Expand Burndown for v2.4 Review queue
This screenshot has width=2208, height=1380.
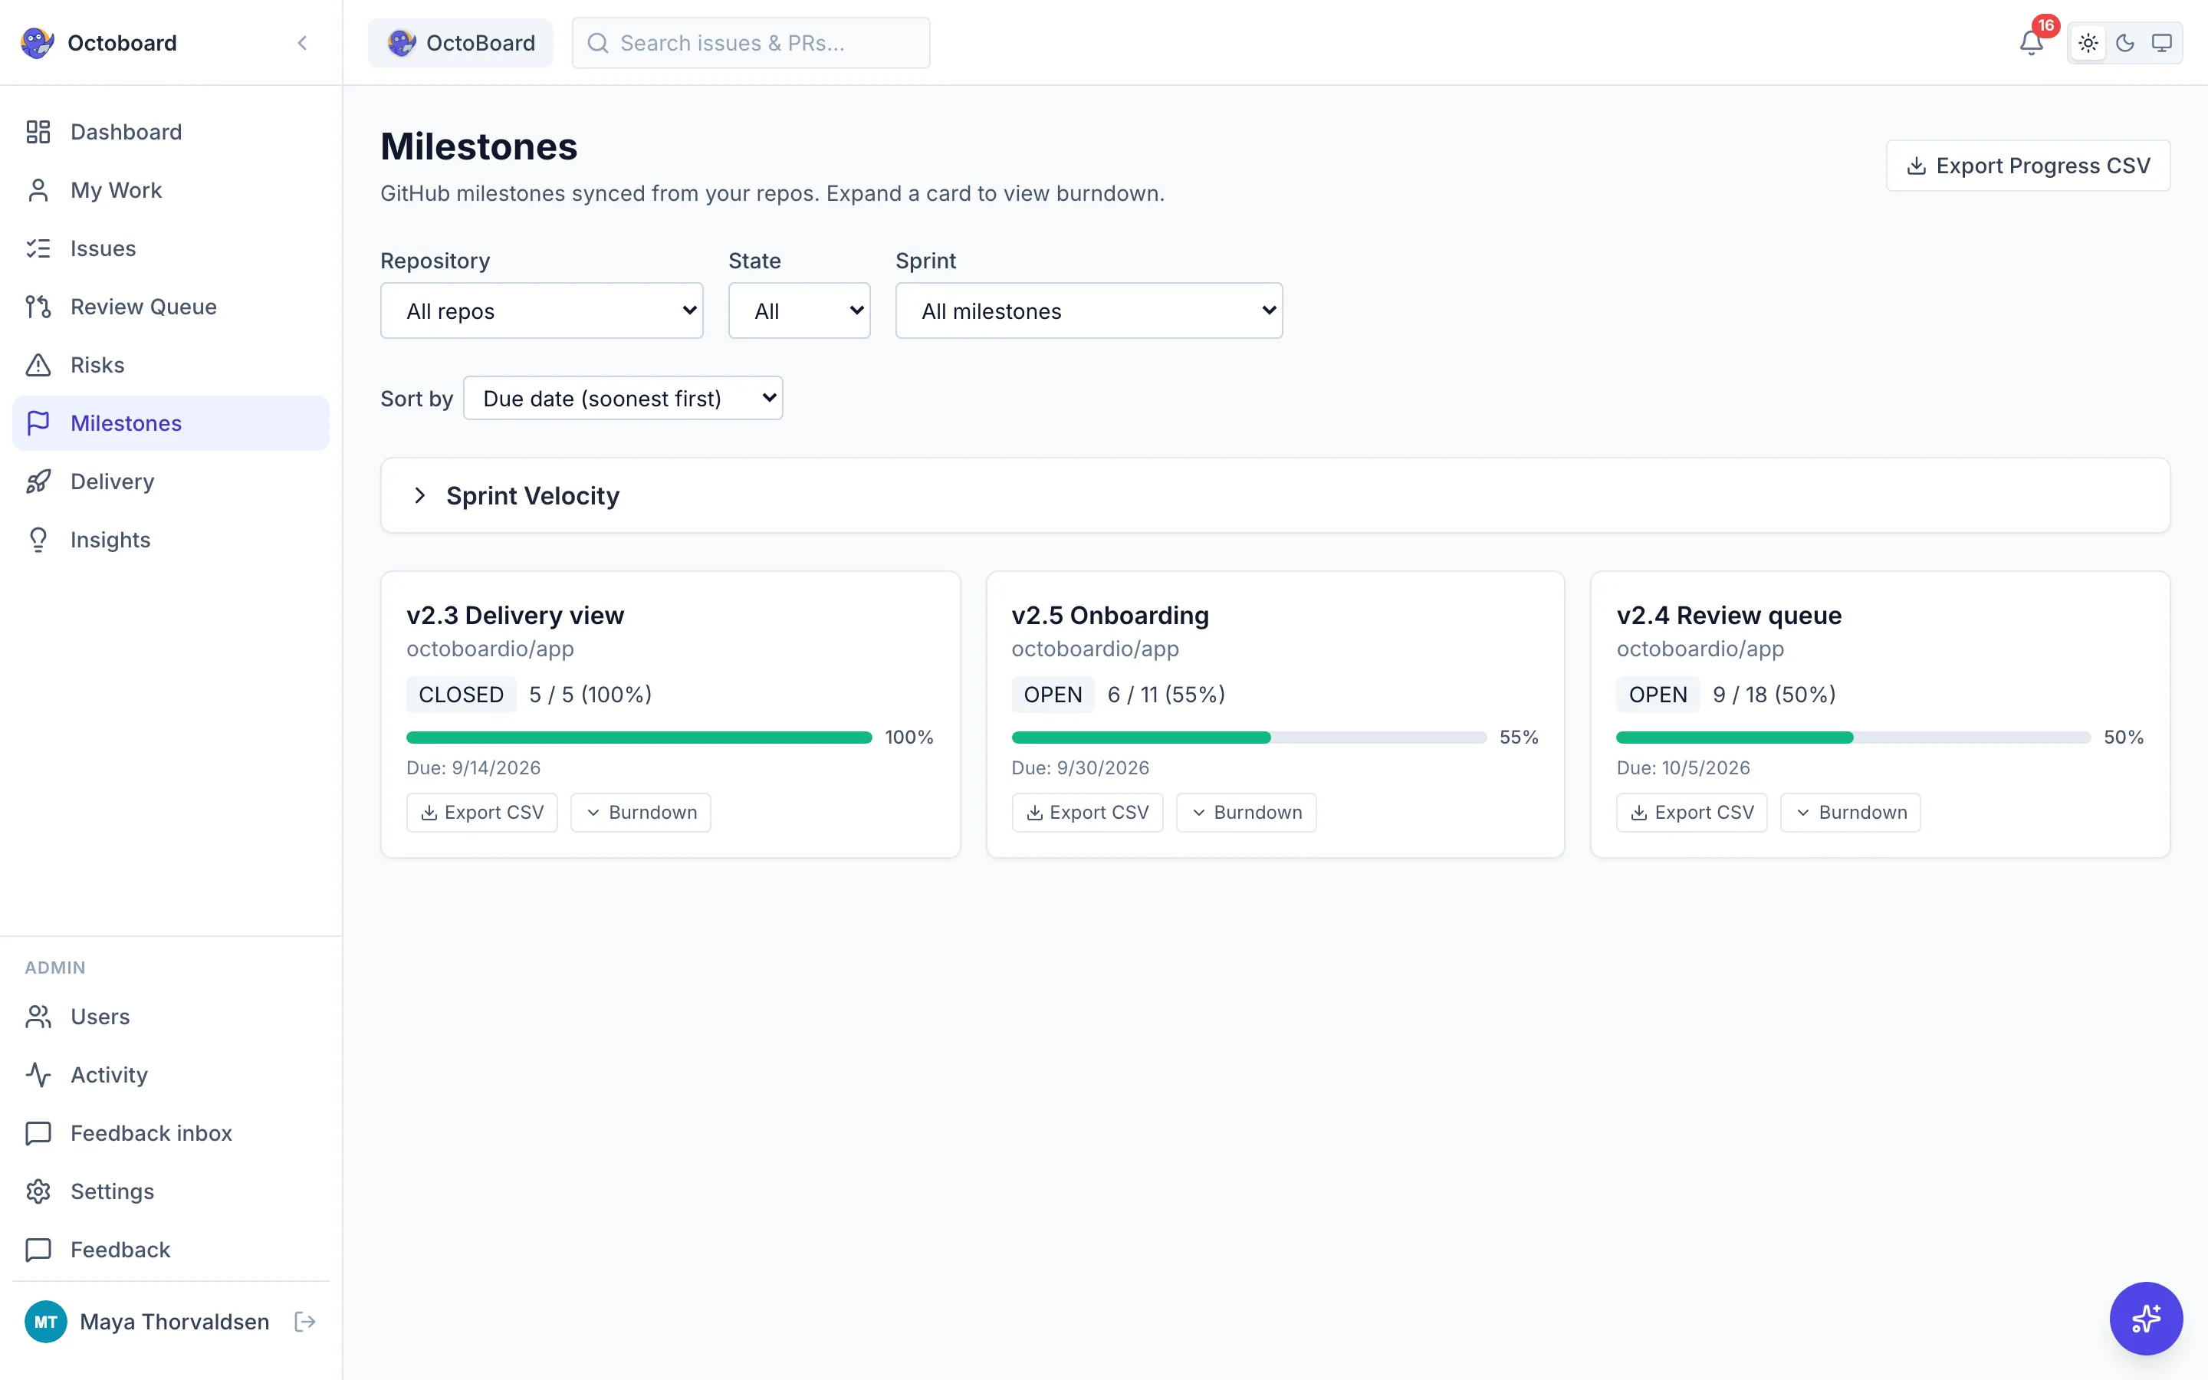(1850, 813)
